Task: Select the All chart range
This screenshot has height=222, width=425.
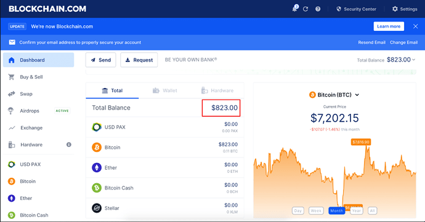Action: [373, 211]
